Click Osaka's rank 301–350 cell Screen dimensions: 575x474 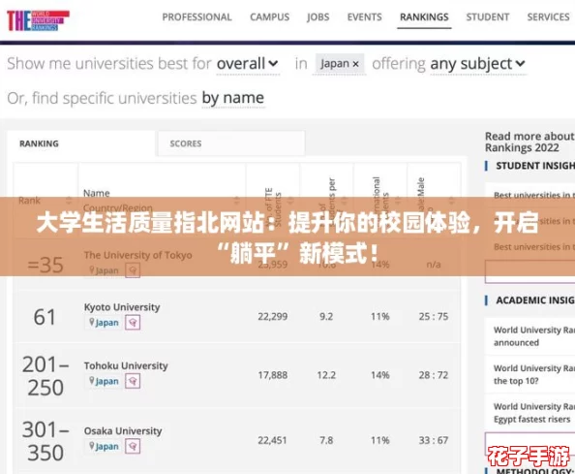45,441
